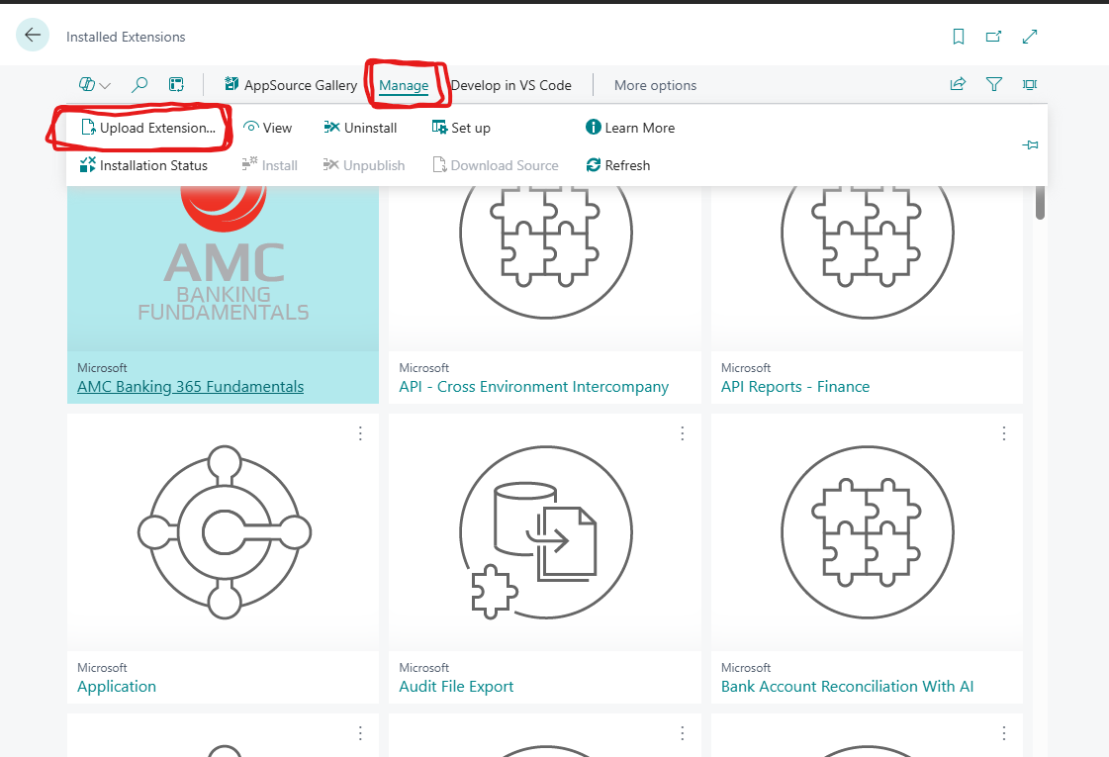Open AppSource Gallery
Viewport: 1109px width, 757px height.
click(x=291, y=85)
